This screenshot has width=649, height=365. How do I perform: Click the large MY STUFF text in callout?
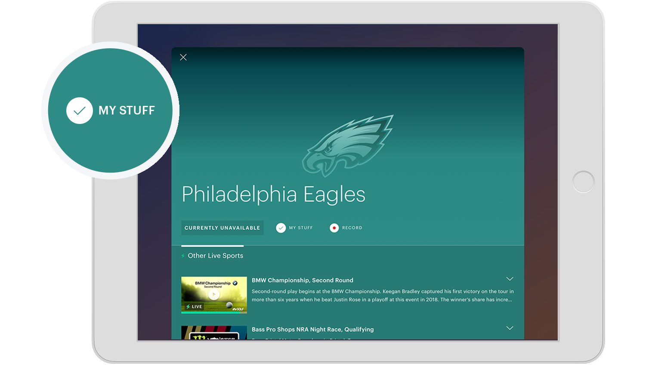coord(127,111)
